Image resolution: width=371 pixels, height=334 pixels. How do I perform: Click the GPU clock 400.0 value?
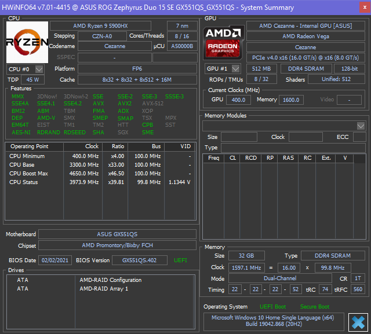238,100
